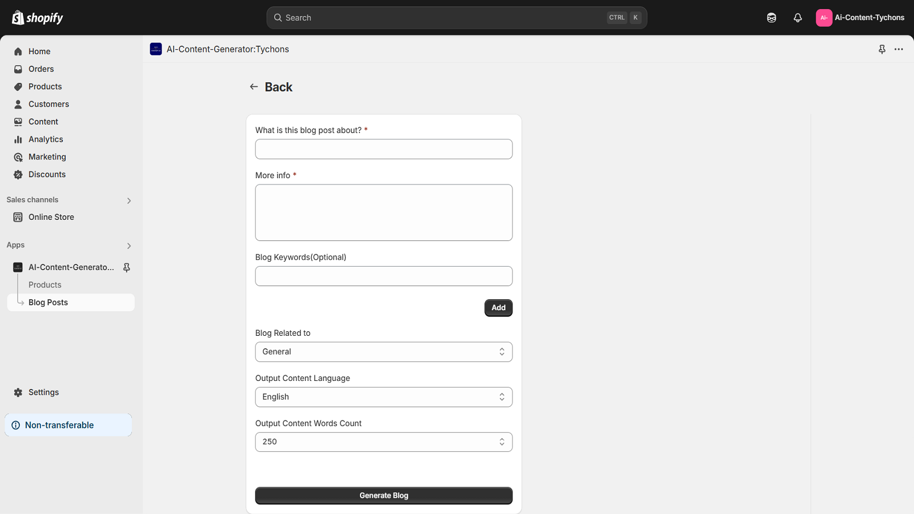
Task: Click the Non-transferable info icon
Action: pos(16,425)
